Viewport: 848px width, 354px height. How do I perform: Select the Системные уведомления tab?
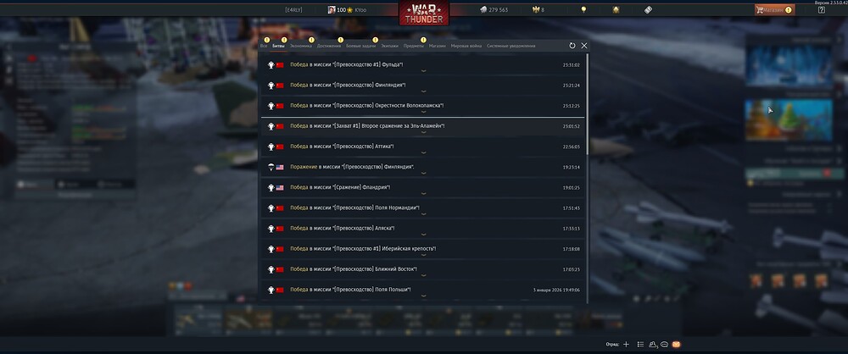[511, 46]
